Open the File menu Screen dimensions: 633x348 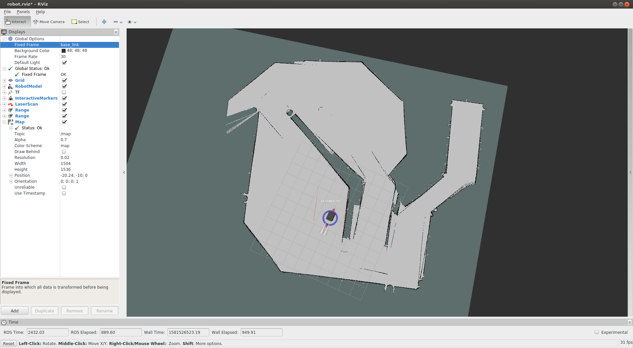7,12
